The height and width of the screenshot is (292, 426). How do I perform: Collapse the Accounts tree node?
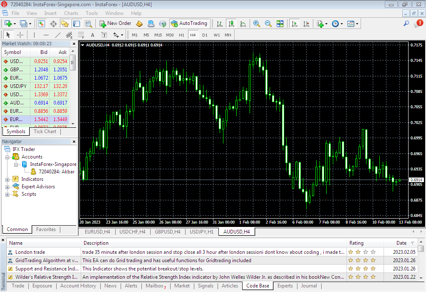tap(7, 157)
